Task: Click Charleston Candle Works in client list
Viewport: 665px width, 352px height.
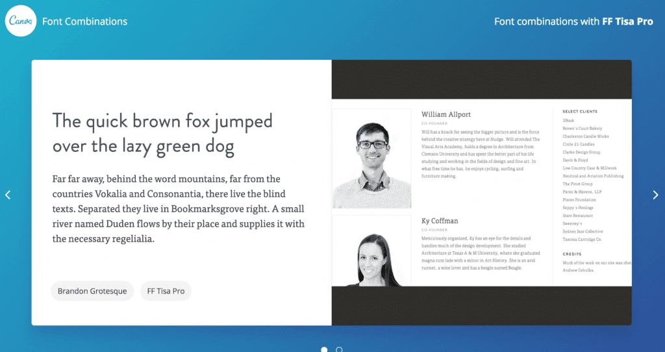Action: tap(585, 136)
